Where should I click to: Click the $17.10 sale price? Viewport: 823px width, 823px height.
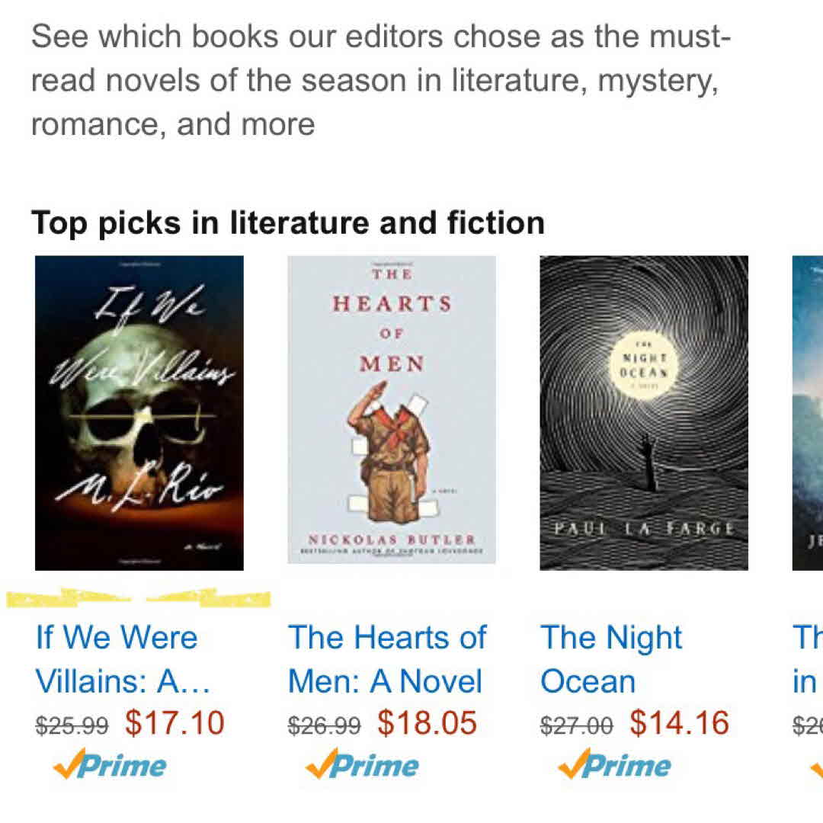[175, 723]
